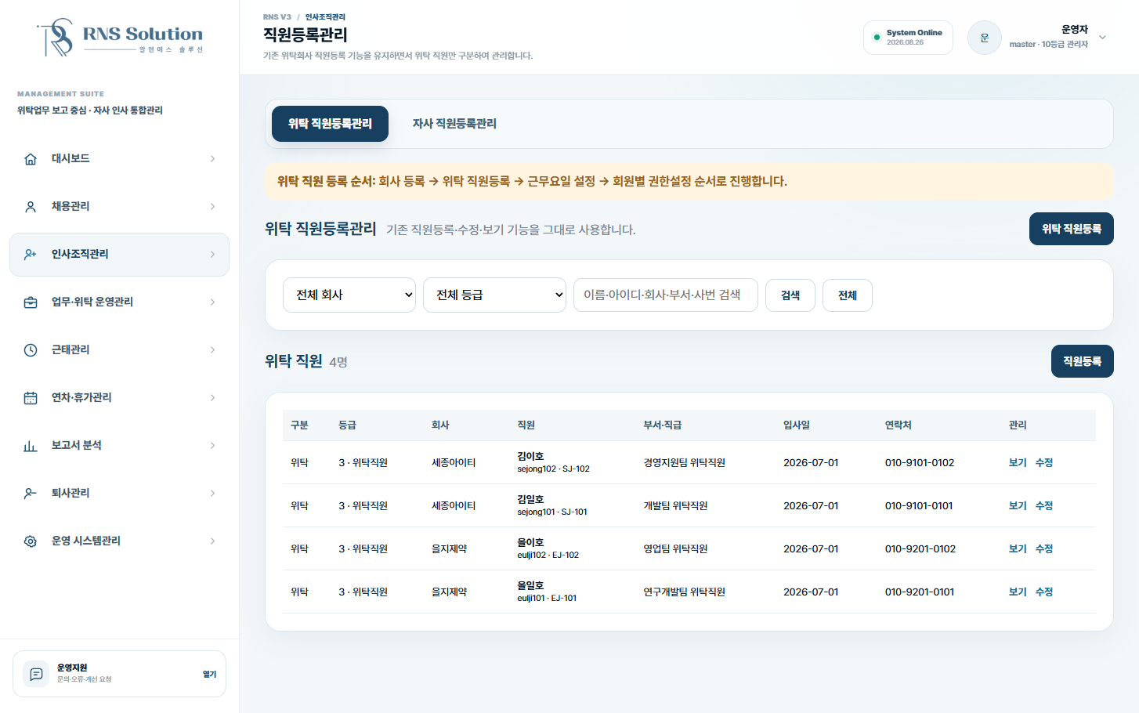
Task: Click the 근태관리 clock icon
Action: [x=31, y=350]
